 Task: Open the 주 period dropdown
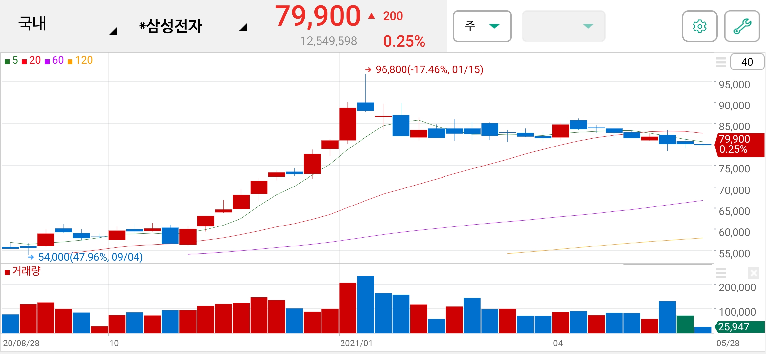[482, 26]
